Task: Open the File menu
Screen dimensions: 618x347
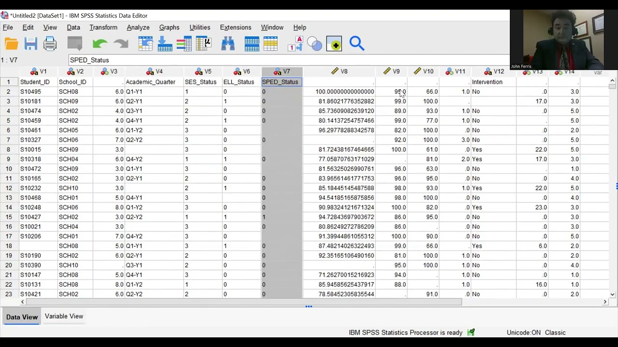Action: pos(8,27)
